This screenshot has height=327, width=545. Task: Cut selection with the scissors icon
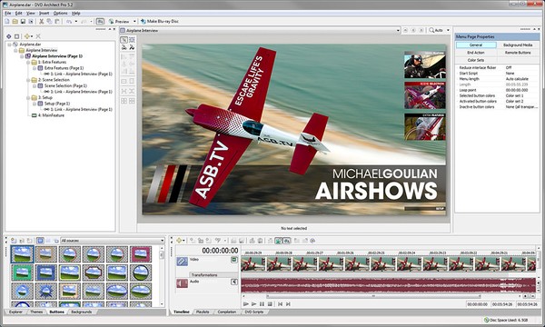[42, 22]
